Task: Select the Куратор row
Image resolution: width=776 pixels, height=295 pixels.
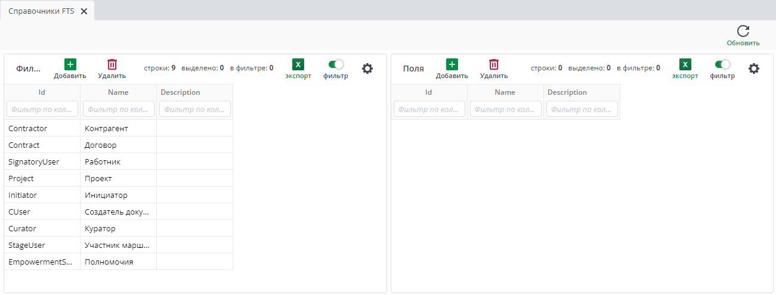Action: click(x=119, y=228)
